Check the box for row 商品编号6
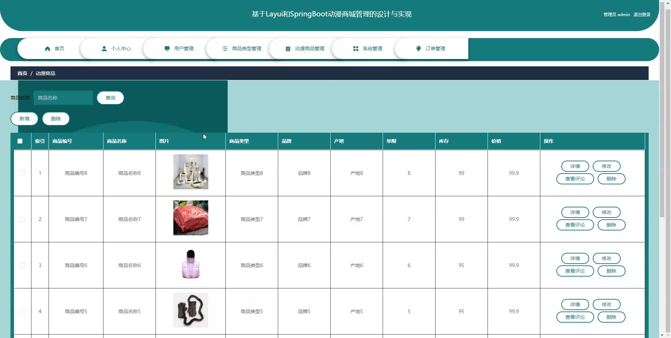This screenshot has width=671, height=338. [x=23, y=265]
